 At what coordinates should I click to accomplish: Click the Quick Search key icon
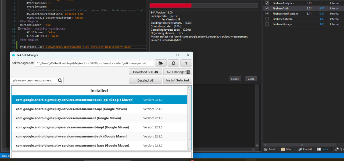pos(337,149)
